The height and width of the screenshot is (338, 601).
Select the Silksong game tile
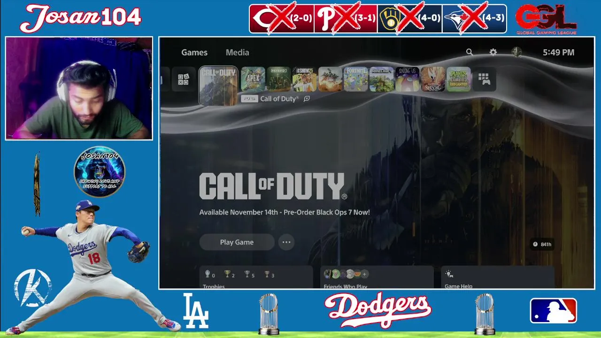click(x=432, y=79)
